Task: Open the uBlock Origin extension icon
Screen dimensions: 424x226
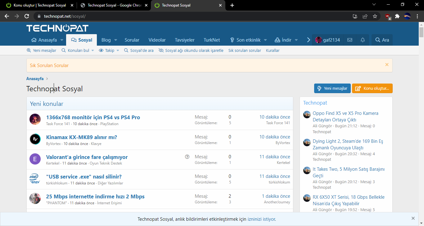Action: [x=388, y=16]
